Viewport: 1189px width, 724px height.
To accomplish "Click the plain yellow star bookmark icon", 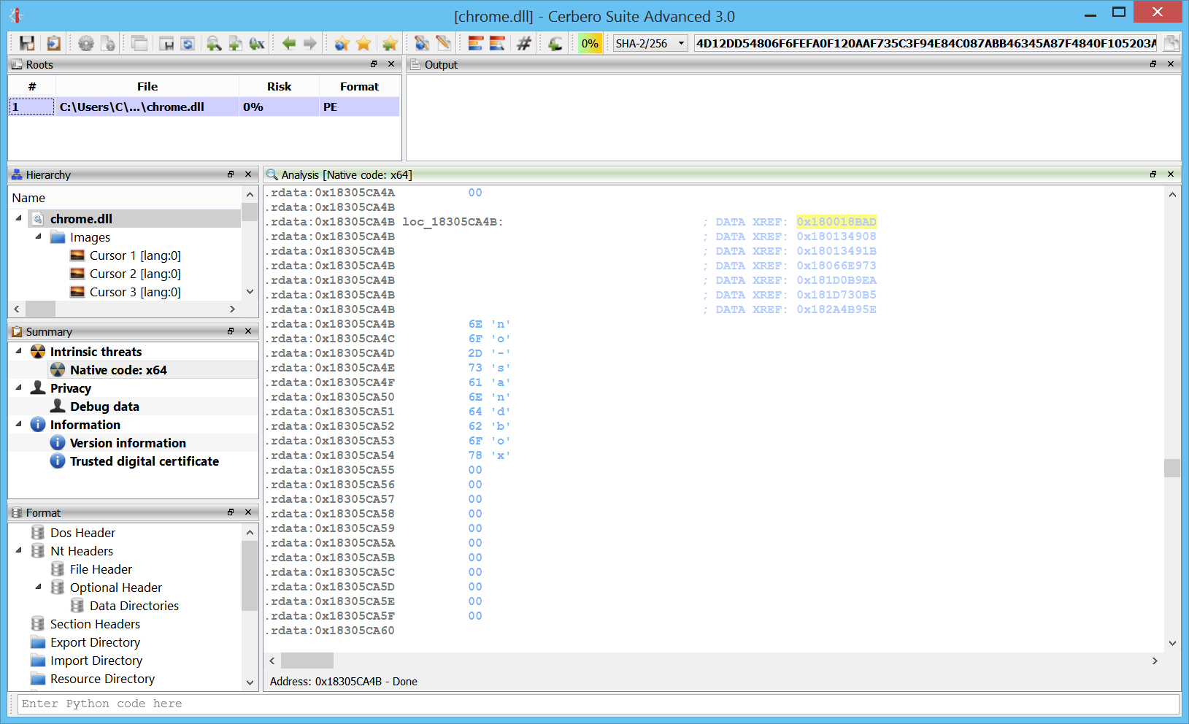I will [363, 44].
